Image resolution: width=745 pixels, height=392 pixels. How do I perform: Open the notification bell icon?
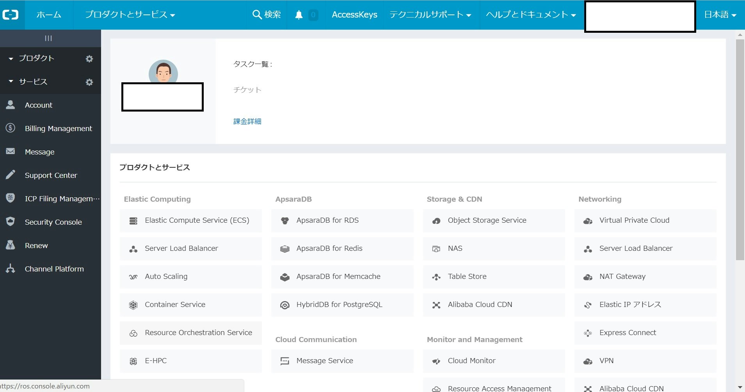(x=299, y=15)
